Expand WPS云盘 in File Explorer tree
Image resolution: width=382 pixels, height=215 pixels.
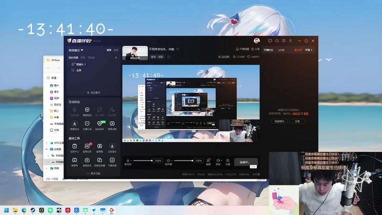(x=46, y=143)
